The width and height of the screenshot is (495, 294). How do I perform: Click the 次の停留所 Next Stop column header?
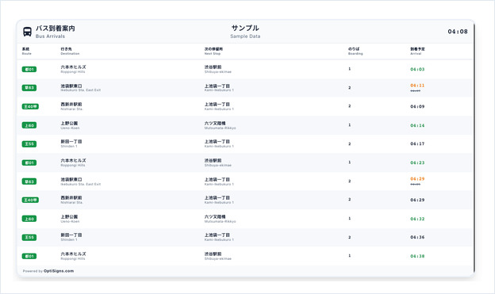213,51
